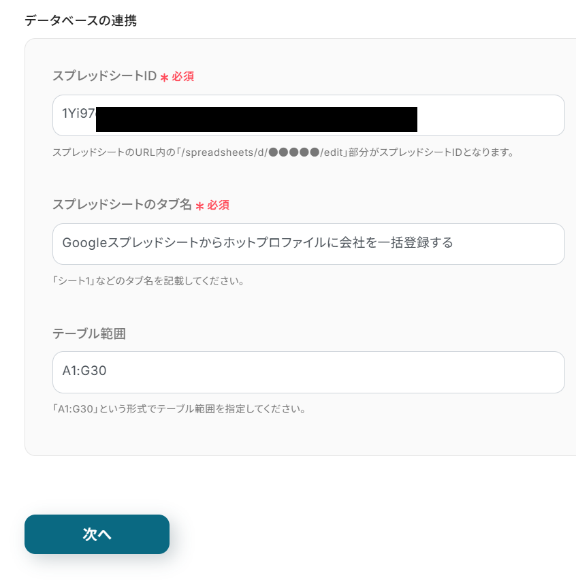Click the データベースの連携 section heading
This screenshot has height=584, width=576.
tap(80, 20)
